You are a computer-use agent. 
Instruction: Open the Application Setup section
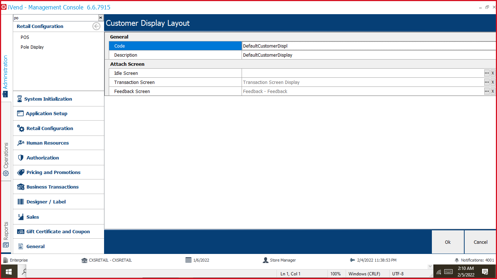[x=59, y=114]
